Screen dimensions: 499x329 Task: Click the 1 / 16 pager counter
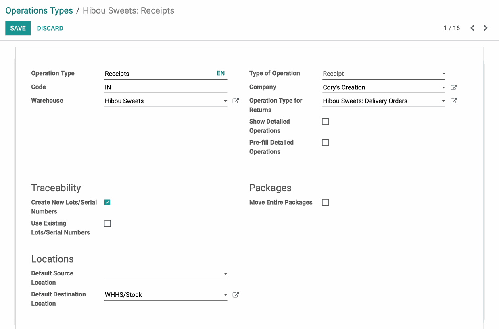(452, 28)
